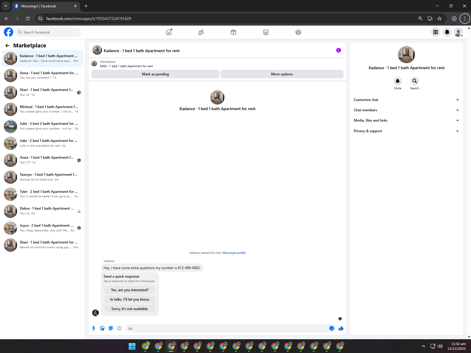
Task: Open the Chrome tab search dropdown
Action: point(6,6)
